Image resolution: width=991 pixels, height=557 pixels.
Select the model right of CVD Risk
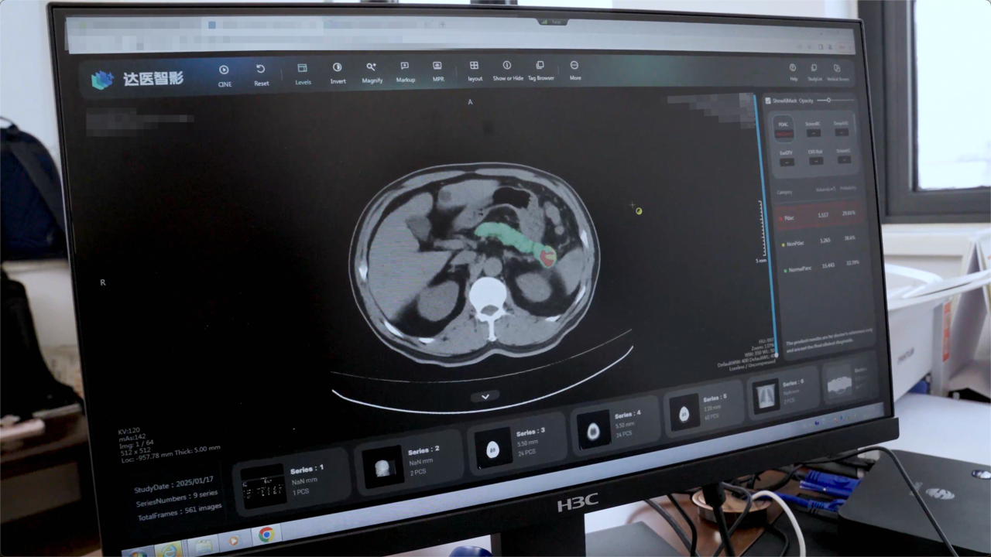[843, 156]
